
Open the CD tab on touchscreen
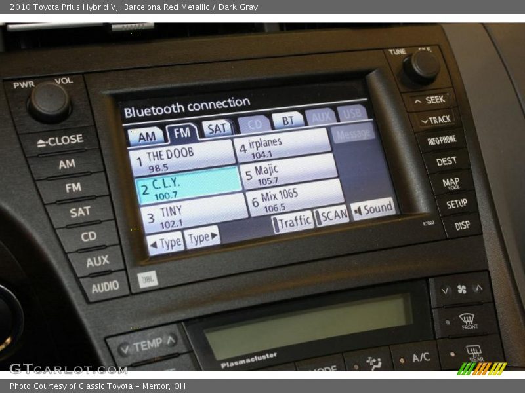pyautogui.click(x=254, y=124)
